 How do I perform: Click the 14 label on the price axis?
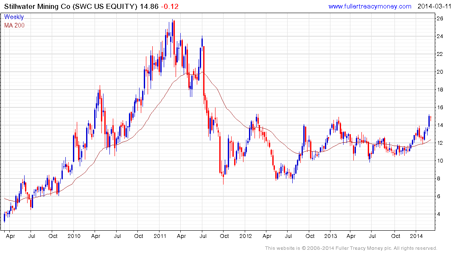click(440, 125)
